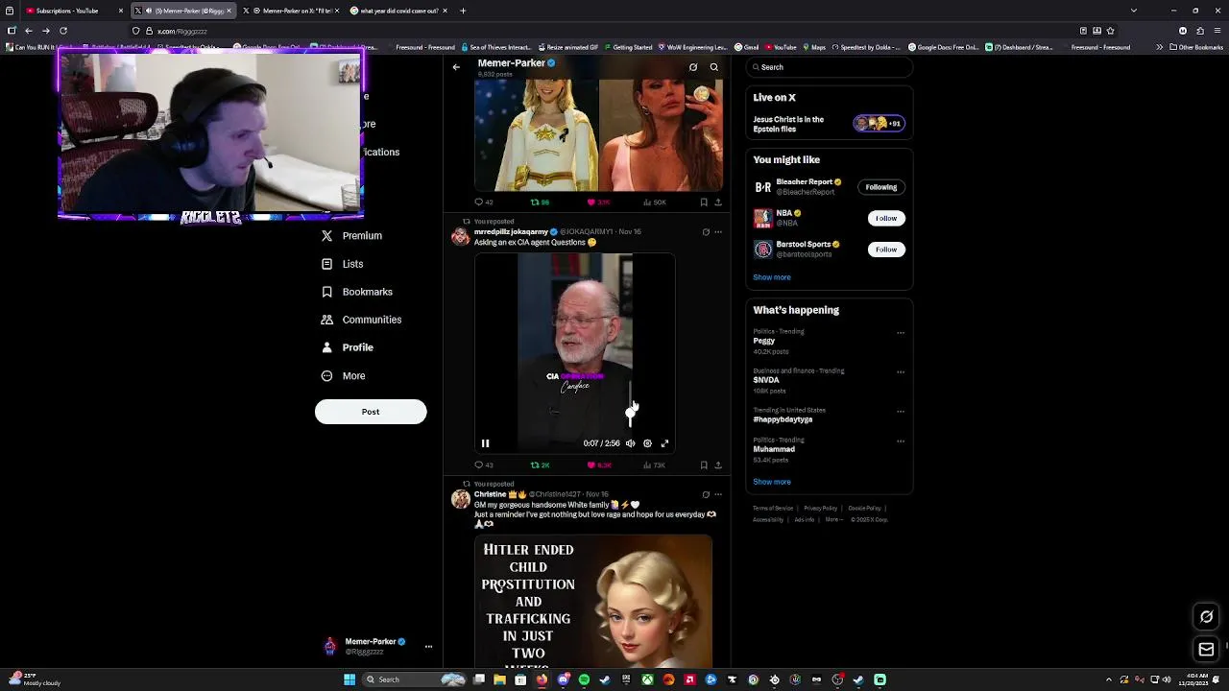This screenshot has width=1229, height=691.
Task: Open more options on Christine's post
Action: [718, 494]
